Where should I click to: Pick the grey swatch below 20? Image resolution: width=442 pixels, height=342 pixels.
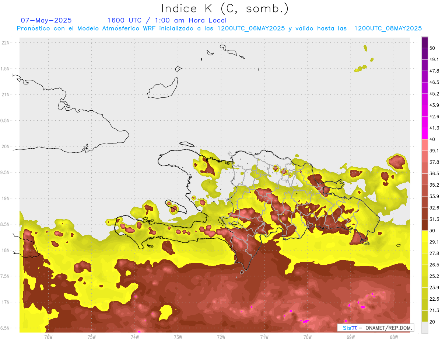click(x=425, y=327)
